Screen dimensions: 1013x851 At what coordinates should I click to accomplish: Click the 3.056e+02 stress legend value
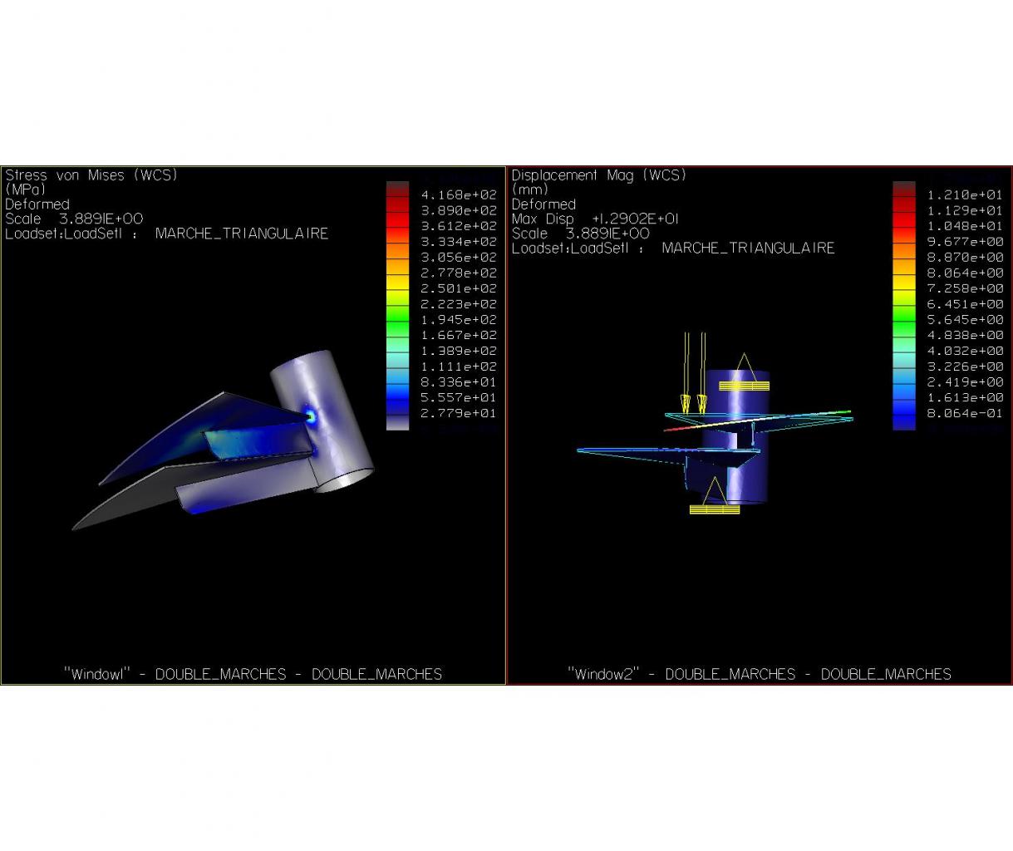pos(459,258)
